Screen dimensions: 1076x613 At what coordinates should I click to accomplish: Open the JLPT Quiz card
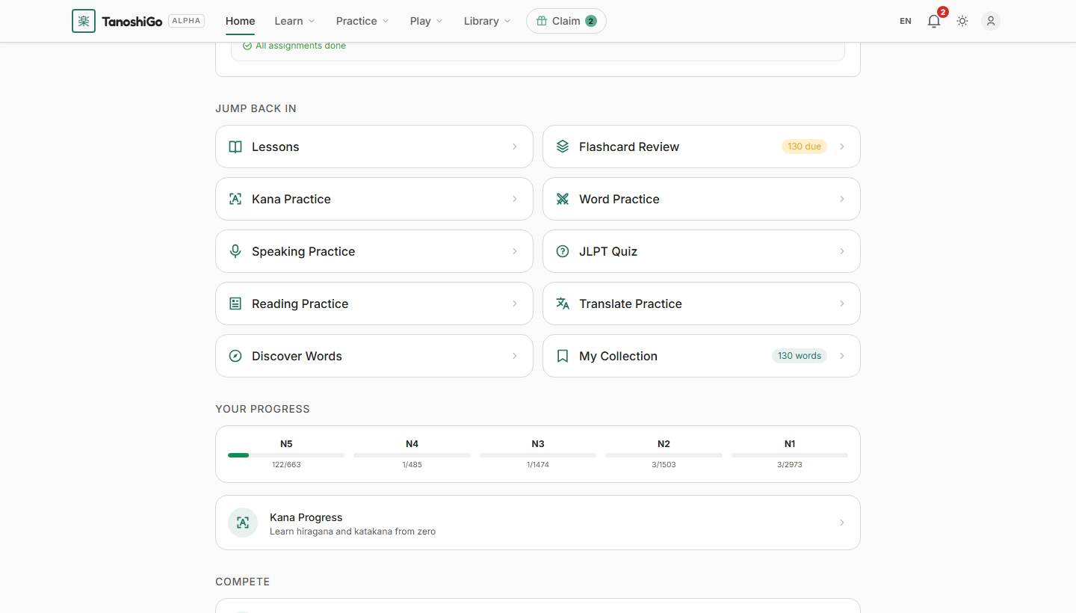tap(702, 251)
